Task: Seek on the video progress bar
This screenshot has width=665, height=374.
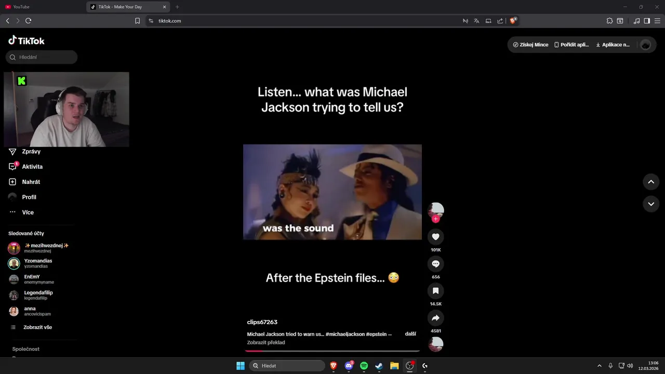Action: [x=332, y=351]
